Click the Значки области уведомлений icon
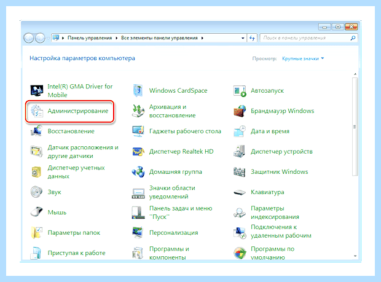381x282 pixels. (x=138, y=194)
